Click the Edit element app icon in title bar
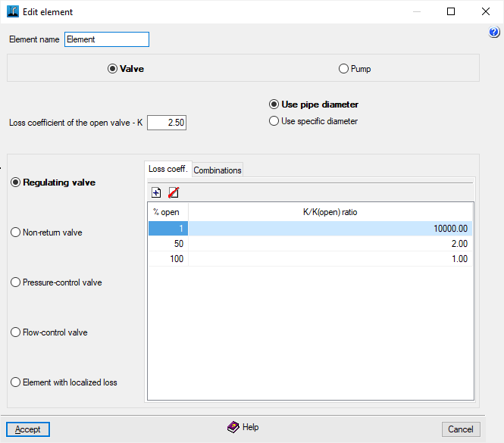 tap(13, 11)
